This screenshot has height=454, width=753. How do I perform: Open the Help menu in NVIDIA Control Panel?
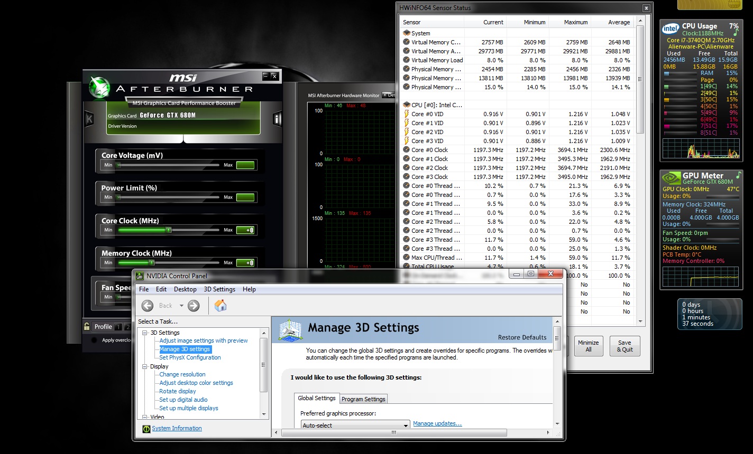249,289
